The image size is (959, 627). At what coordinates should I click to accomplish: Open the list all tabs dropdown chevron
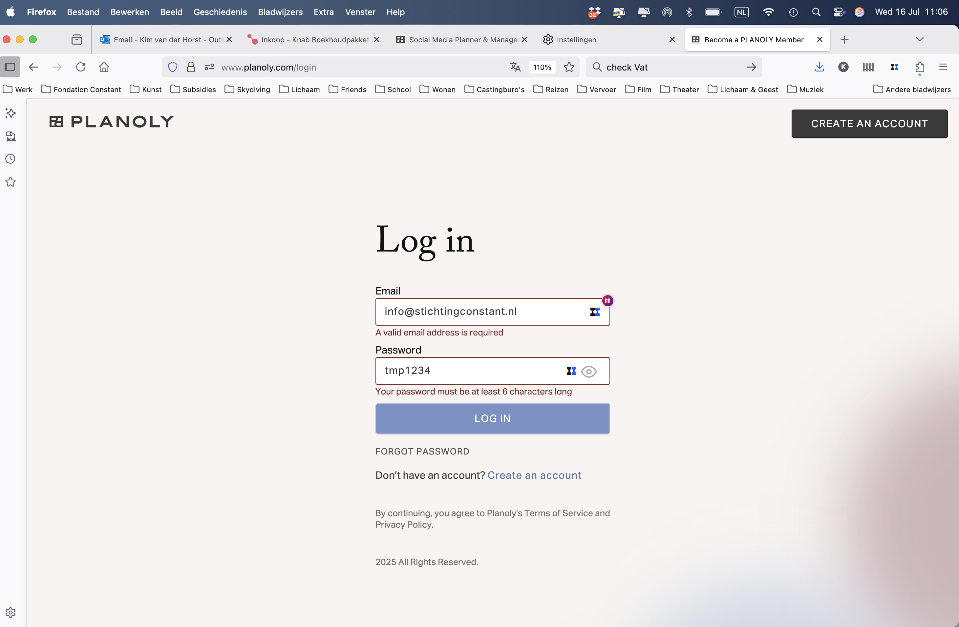click(x=920, y=39)
